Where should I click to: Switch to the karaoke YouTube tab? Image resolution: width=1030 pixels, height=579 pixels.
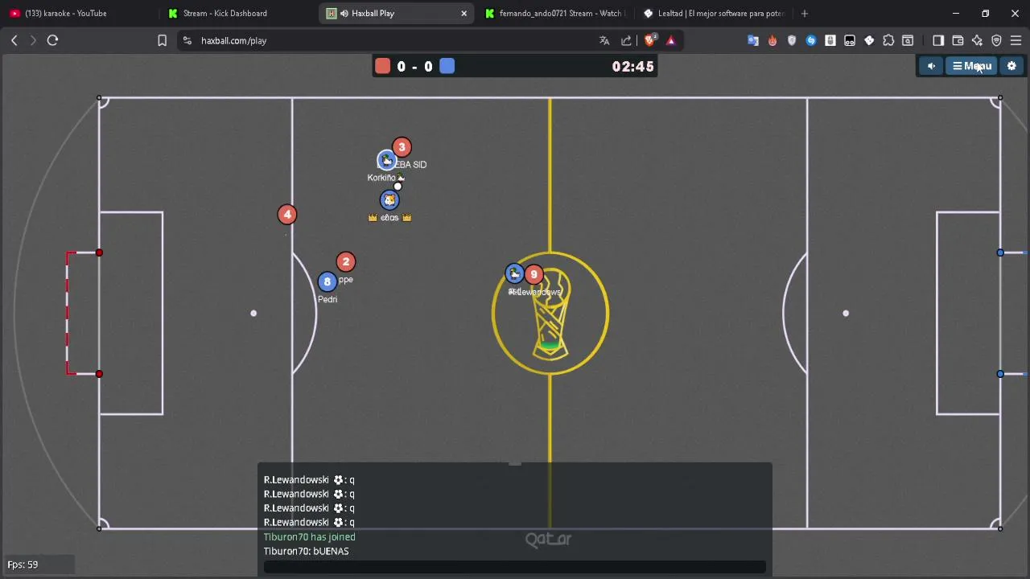79,13
